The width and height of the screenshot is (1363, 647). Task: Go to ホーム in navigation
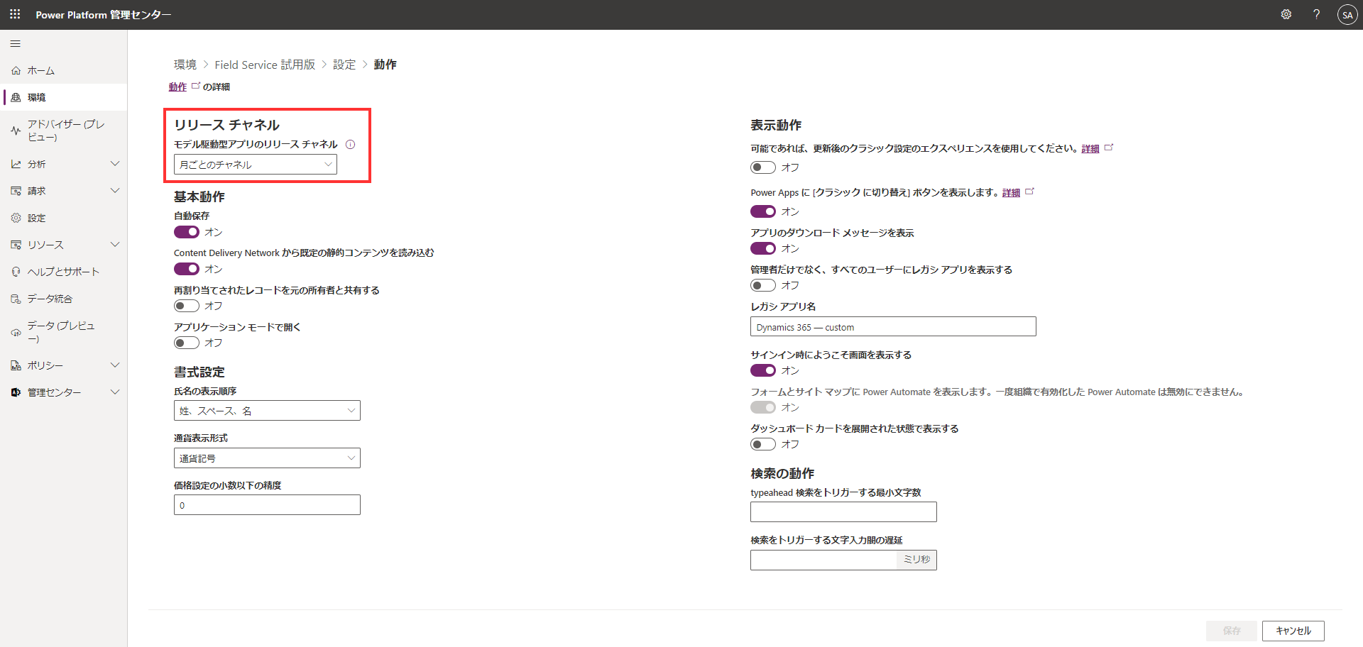coord(64,71)
